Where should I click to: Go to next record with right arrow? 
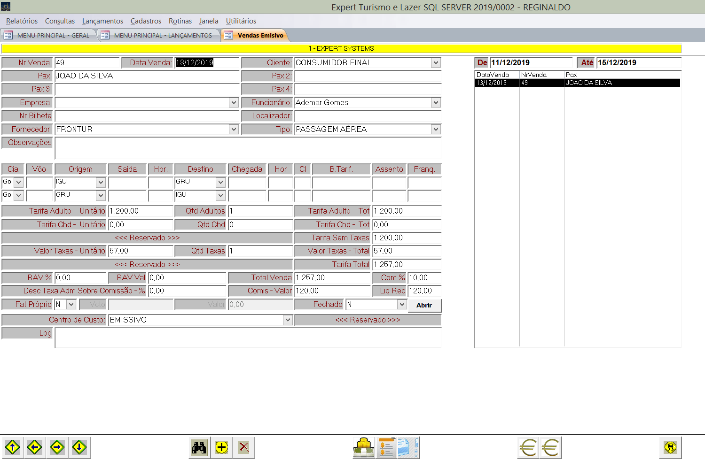[57, 447]
